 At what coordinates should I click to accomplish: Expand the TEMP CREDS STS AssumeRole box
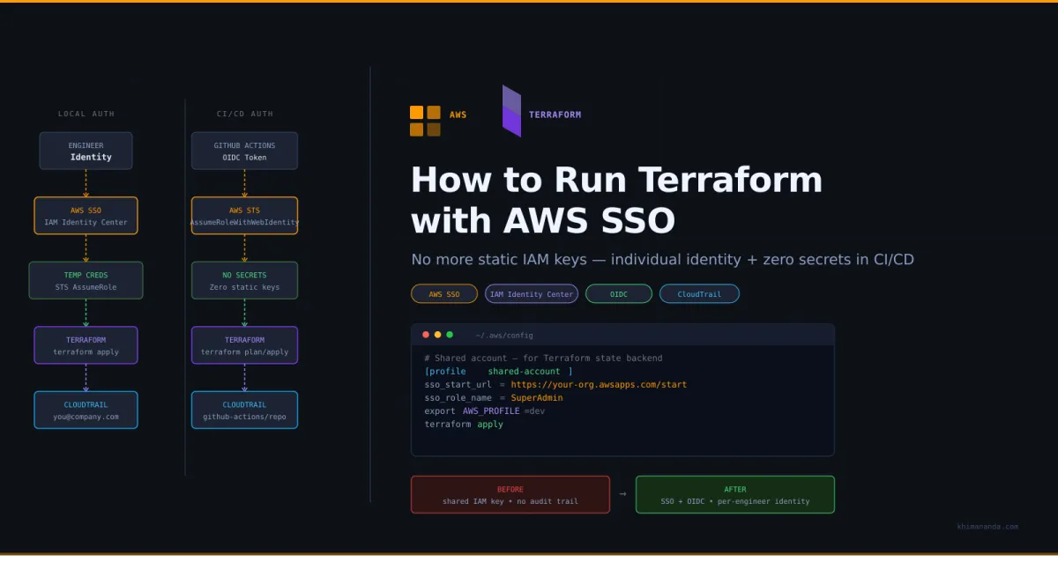click(86, 279)
